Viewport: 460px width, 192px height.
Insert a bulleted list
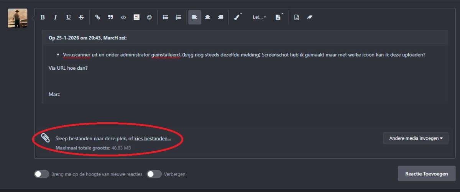pyautogui.click(x=166, y=17)
